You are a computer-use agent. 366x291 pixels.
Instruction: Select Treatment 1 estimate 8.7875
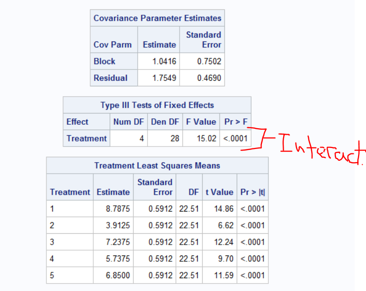117,209
